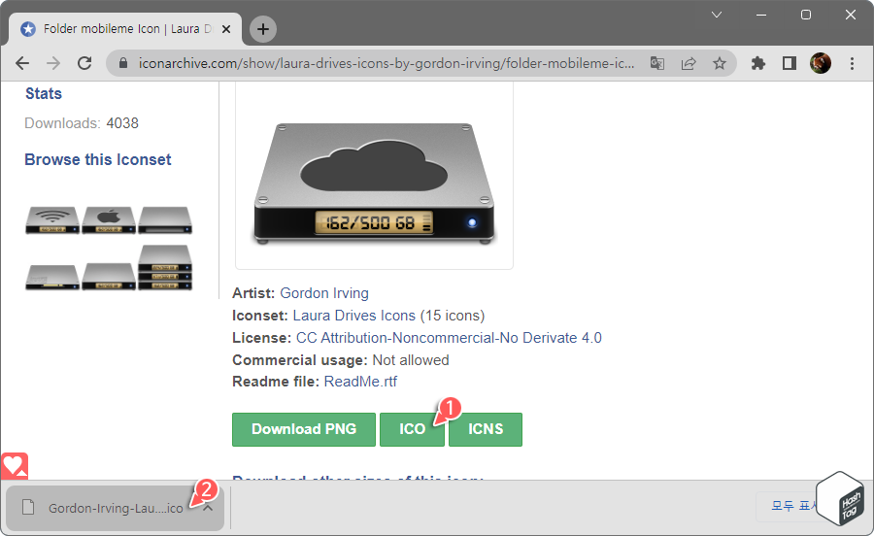Click the Commercial usage Not allowed text
874x536 pixels.
(341, 360)
